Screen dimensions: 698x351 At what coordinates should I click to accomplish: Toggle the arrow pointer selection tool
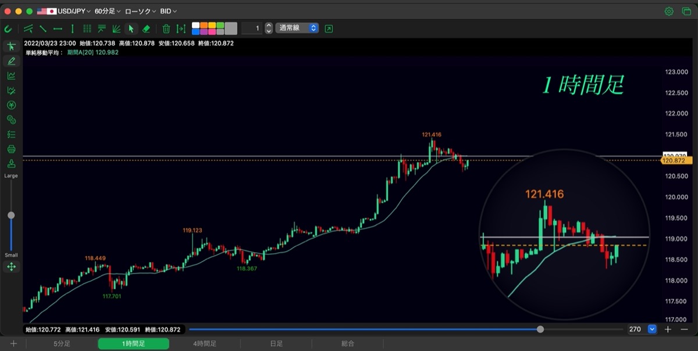point(131,28)
